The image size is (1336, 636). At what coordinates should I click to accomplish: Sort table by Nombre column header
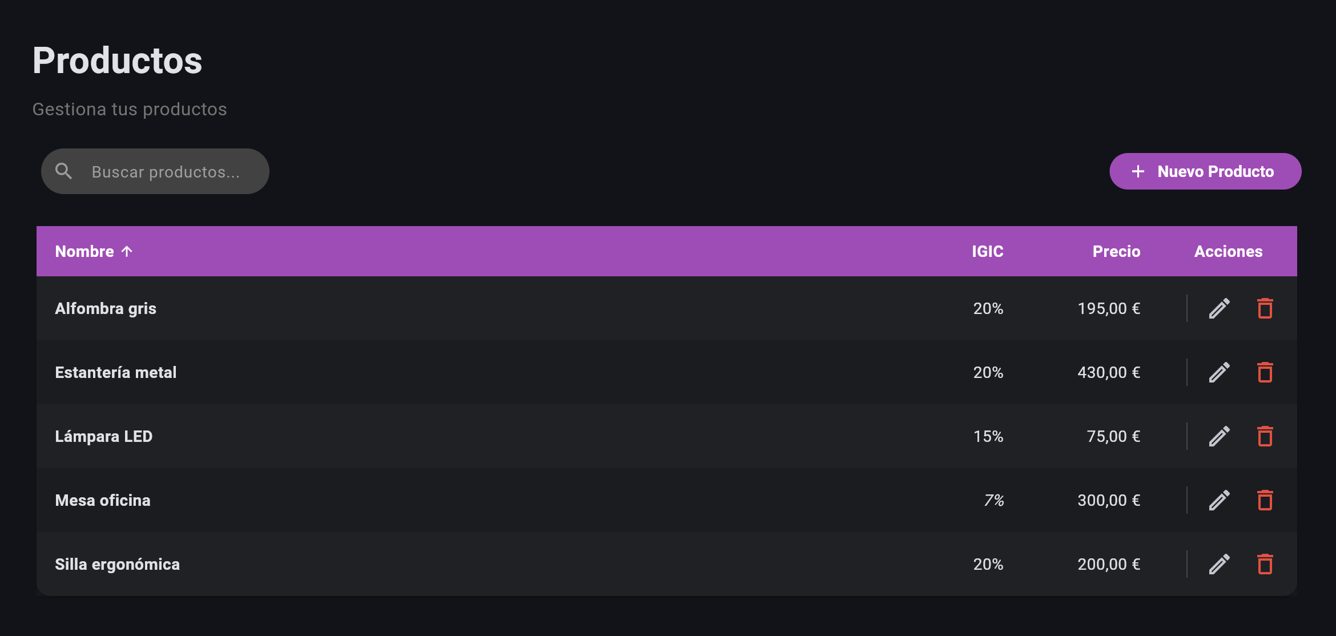(x=84, y=251)
